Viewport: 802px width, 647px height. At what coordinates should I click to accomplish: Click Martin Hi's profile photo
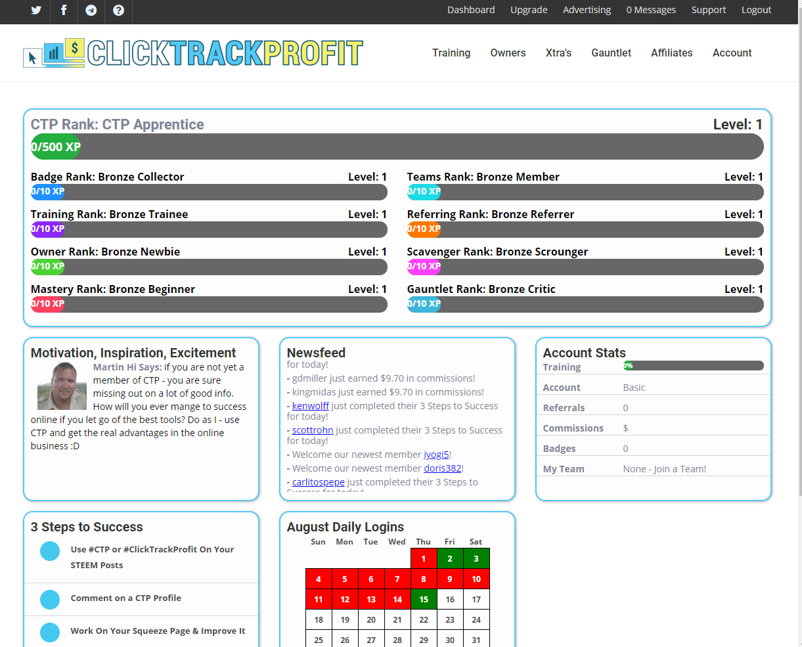pos(62,386)
